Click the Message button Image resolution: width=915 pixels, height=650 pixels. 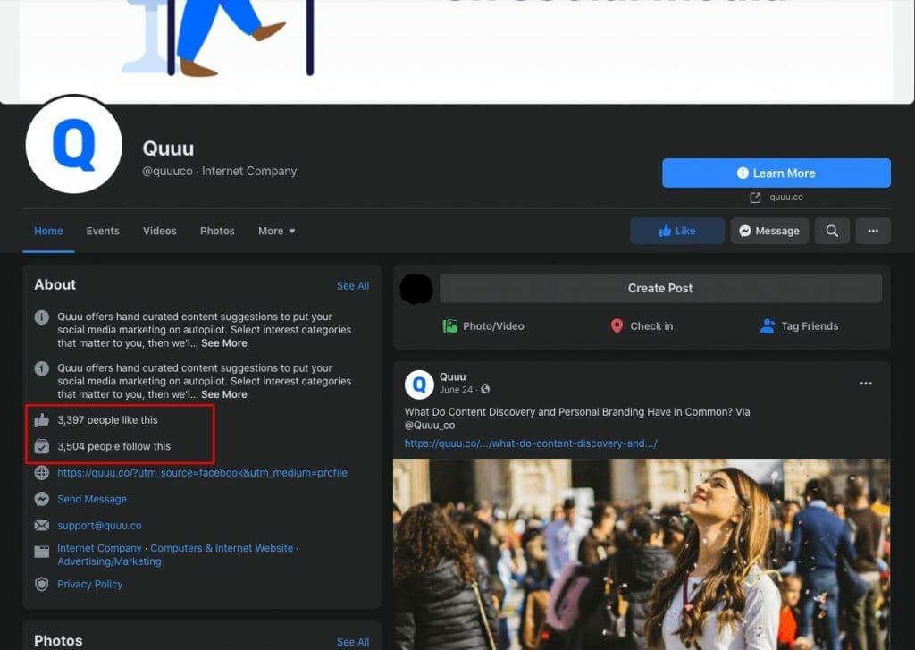tap(769, 231)
